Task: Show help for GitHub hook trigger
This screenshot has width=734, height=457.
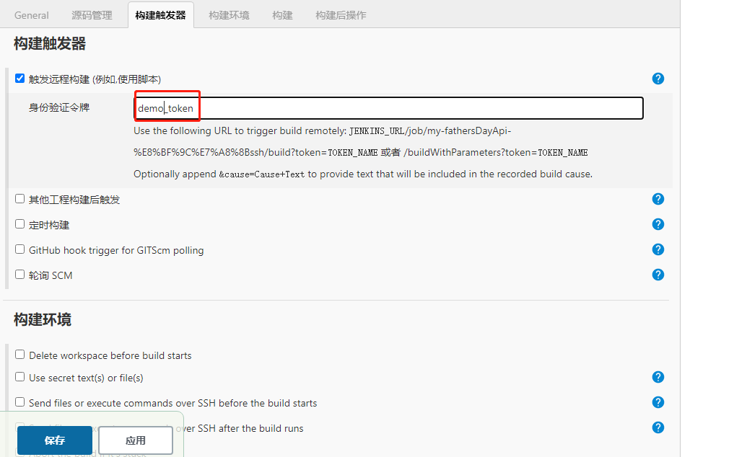Action: [x=657, y=249]
